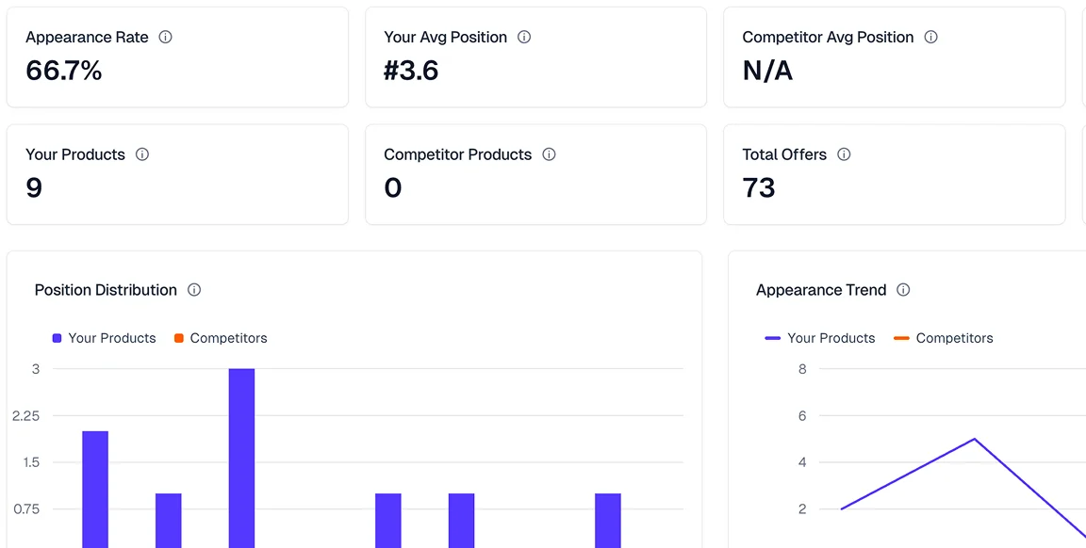This screenshot has width=1086, height=548.
Task: Click the Position Distribution chart info icon
Action: (x=194, y=290)
